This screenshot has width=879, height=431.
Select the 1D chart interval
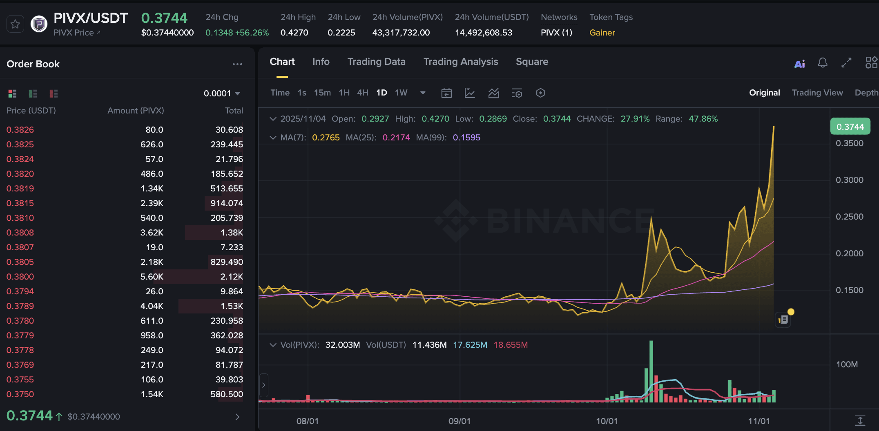(x=381, y=93)
